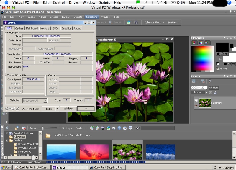The height and width of the screenshot is (170, 236).
Task: Select the swatches tab in Materials palette
Action: 207,43
